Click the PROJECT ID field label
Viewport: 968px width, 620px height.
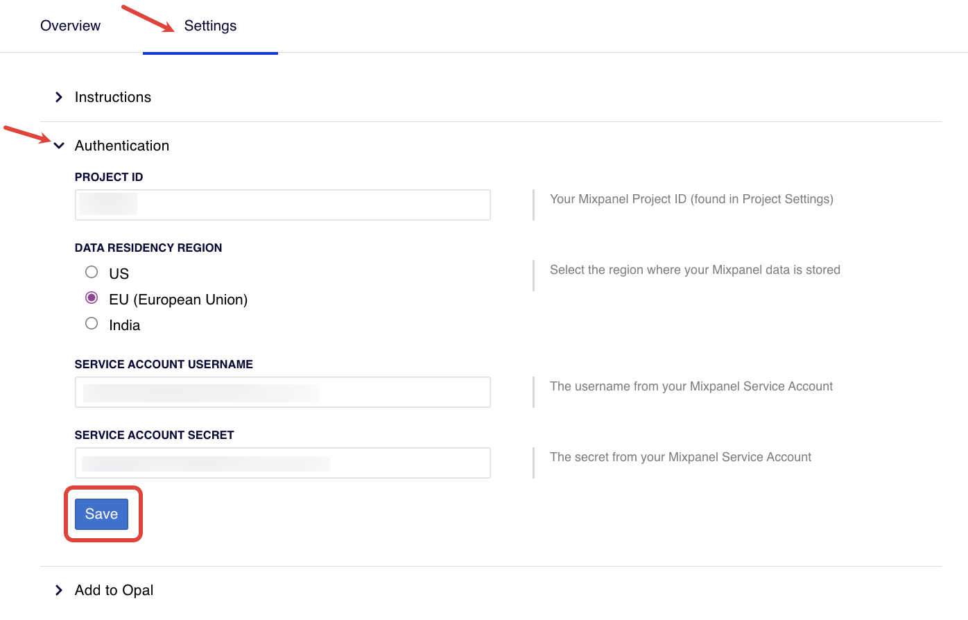(x=109, y=177)
